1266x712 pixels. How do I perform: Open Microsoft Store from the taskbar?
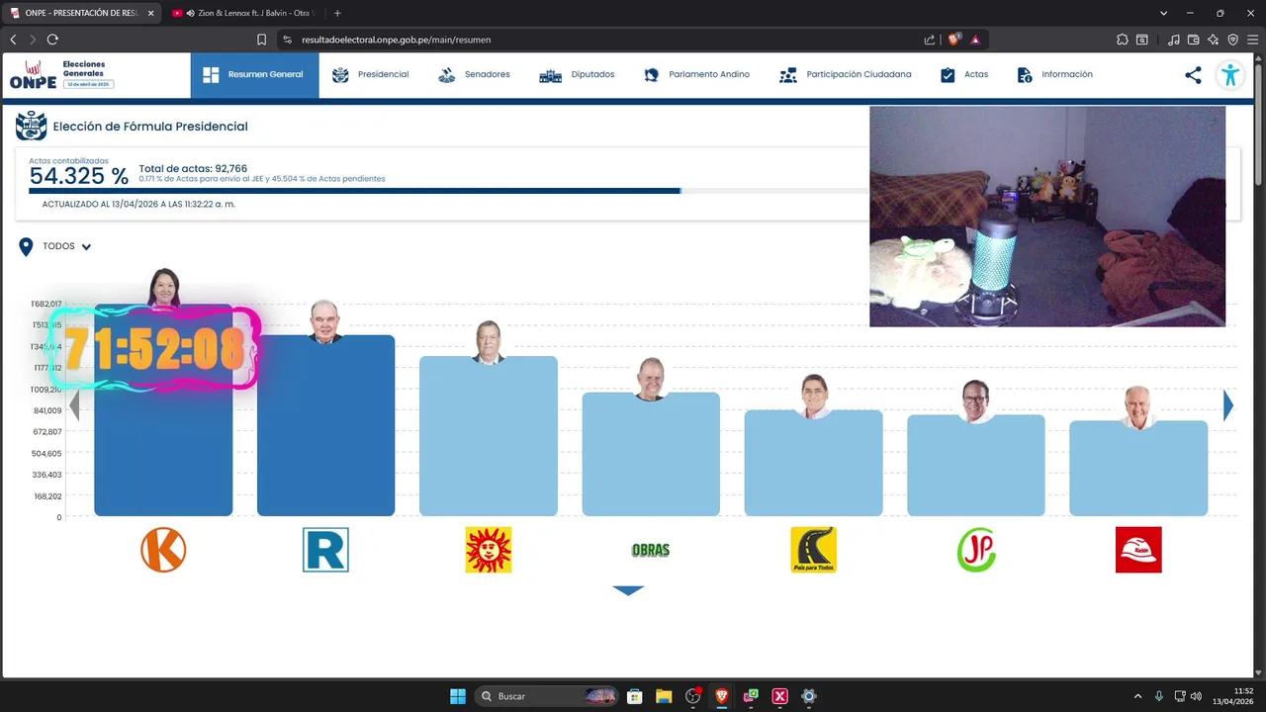pyautogui.click(x=635, y=696)
